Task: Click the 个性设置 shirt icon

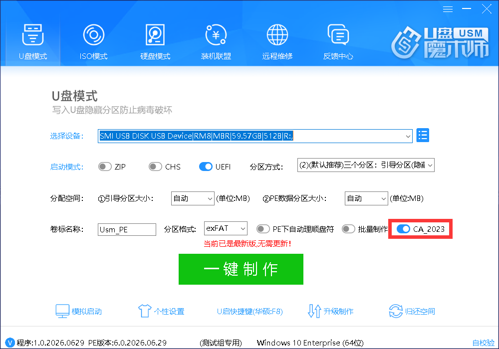Action: (145, 311)
